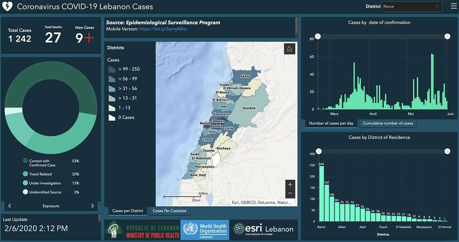Image resolution: width=459 pixels, height=242 pixels.
Task: Click the map home extent button
Action: 289,49
